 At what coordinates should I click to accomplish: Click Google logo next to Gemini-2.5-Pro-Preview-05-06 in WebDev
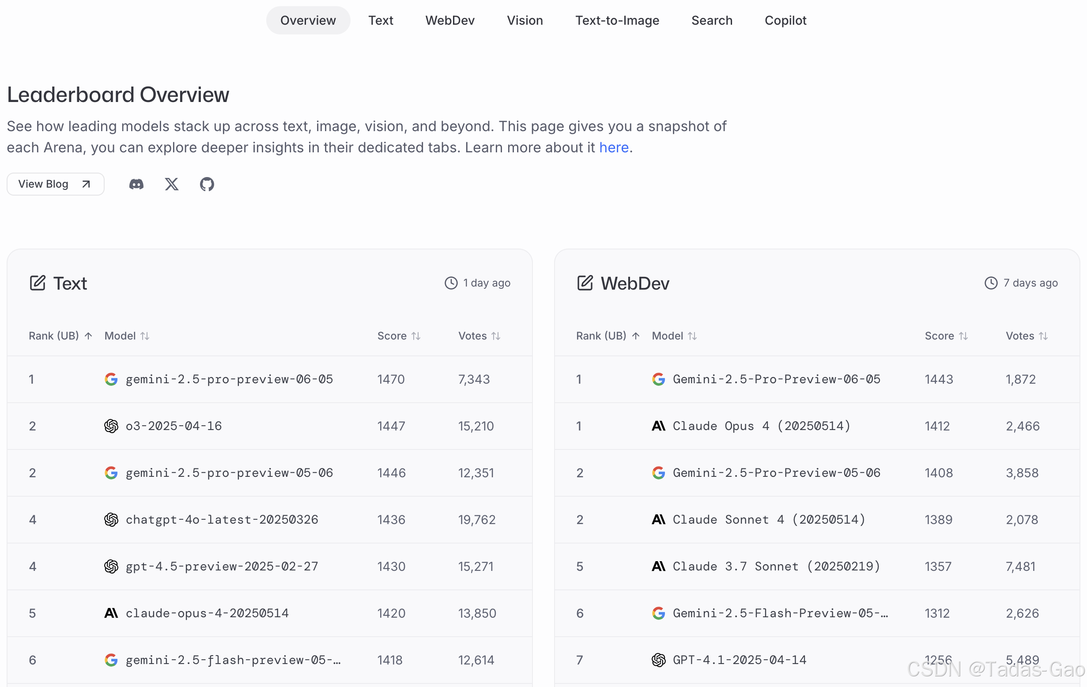pyautogui.click(x=659, y=473)
